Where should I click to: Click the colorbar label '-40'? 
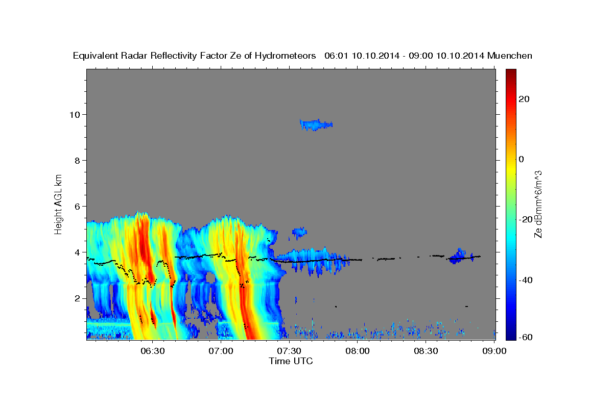click(526, 279)
